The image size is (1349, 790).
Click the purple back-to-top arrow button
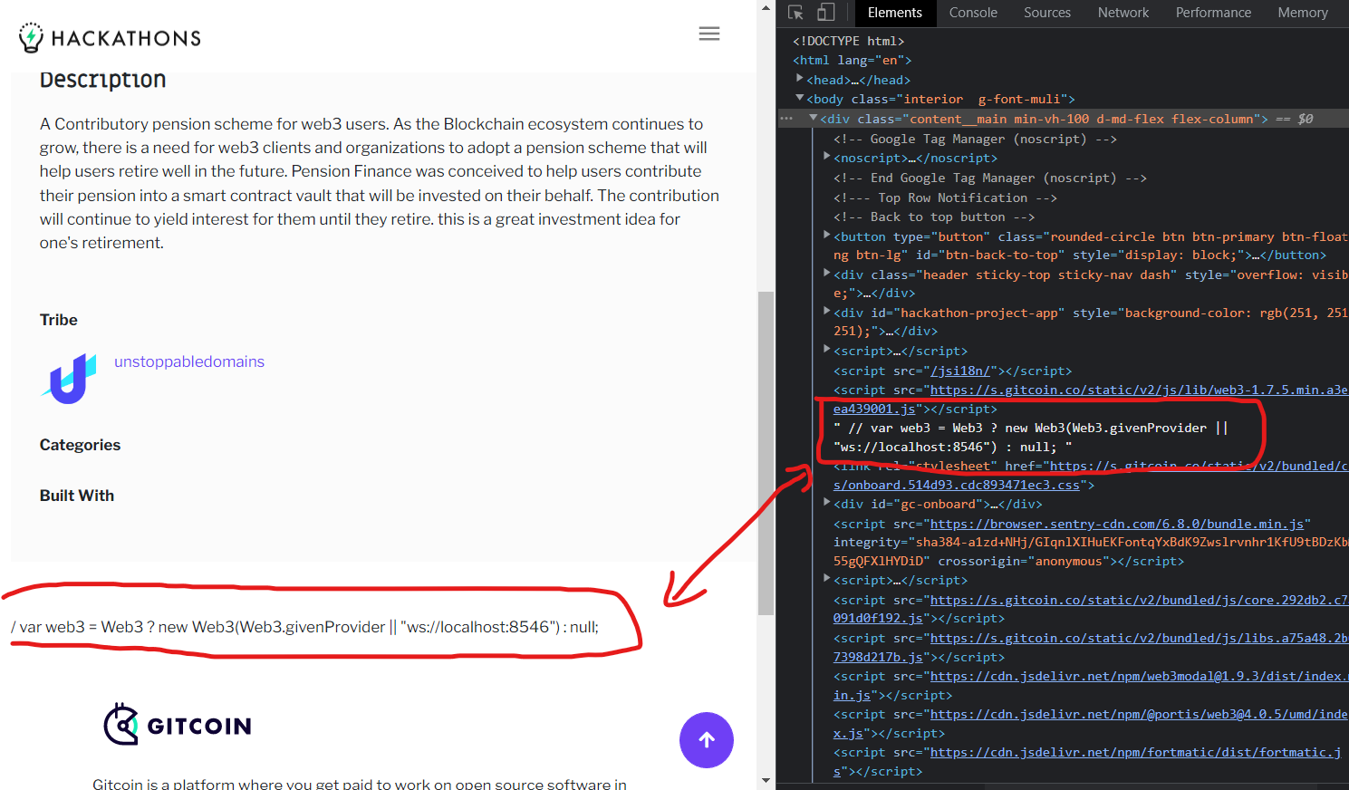707,740
